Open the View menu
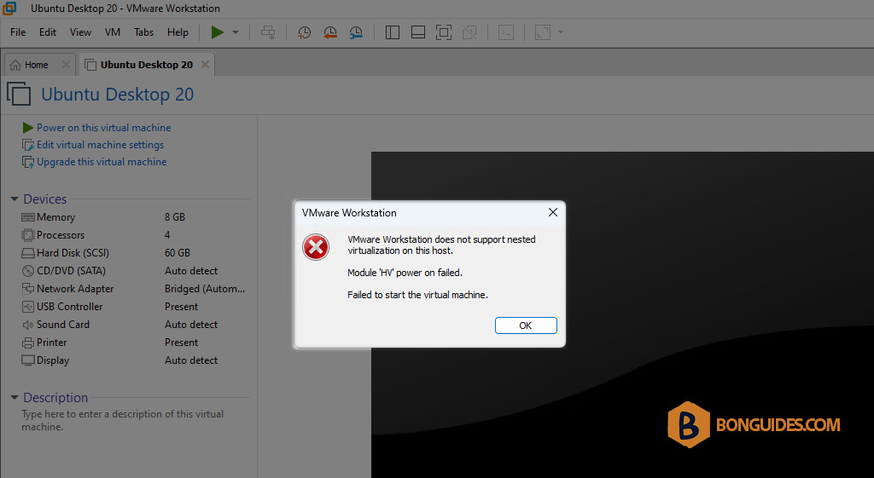 pos(80,32)
